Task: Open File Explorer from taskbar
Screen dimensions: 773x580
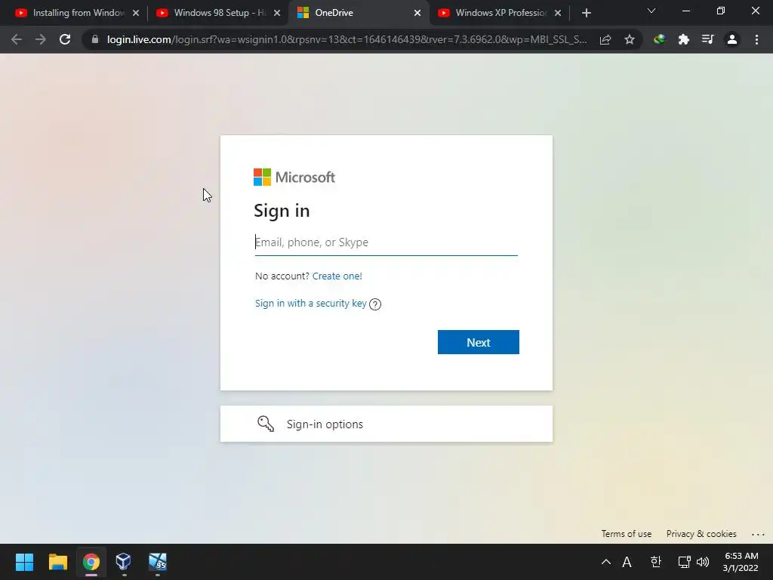Action: tap(57, 562)
